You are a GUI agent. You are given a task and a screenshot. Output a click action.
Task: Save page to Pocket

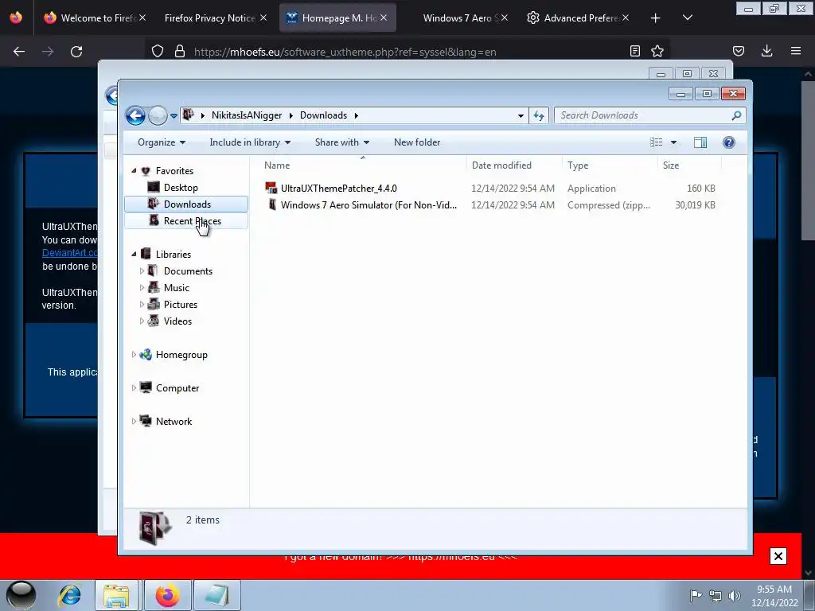click(x=738, y=51)
